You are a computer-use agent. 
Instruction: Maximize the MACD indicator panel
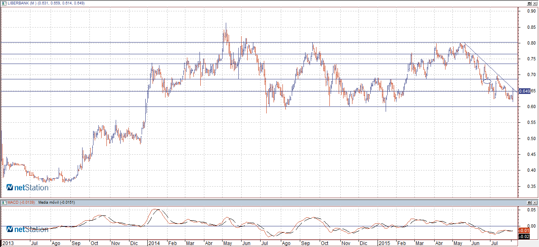[x=529, y=202]
